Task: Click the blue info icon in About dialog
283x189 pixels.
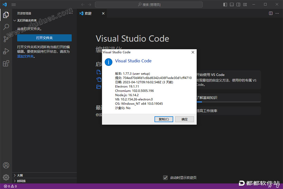Action: point(108,62)
